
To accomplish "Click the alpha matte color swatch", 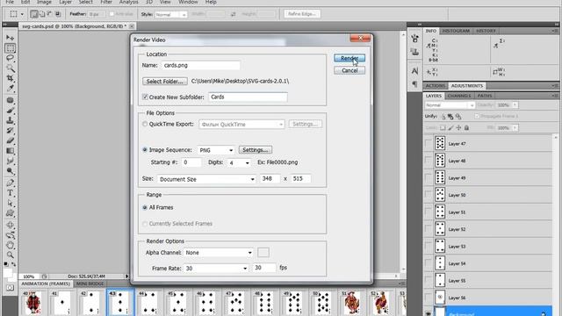I will [x=263, y=252].
